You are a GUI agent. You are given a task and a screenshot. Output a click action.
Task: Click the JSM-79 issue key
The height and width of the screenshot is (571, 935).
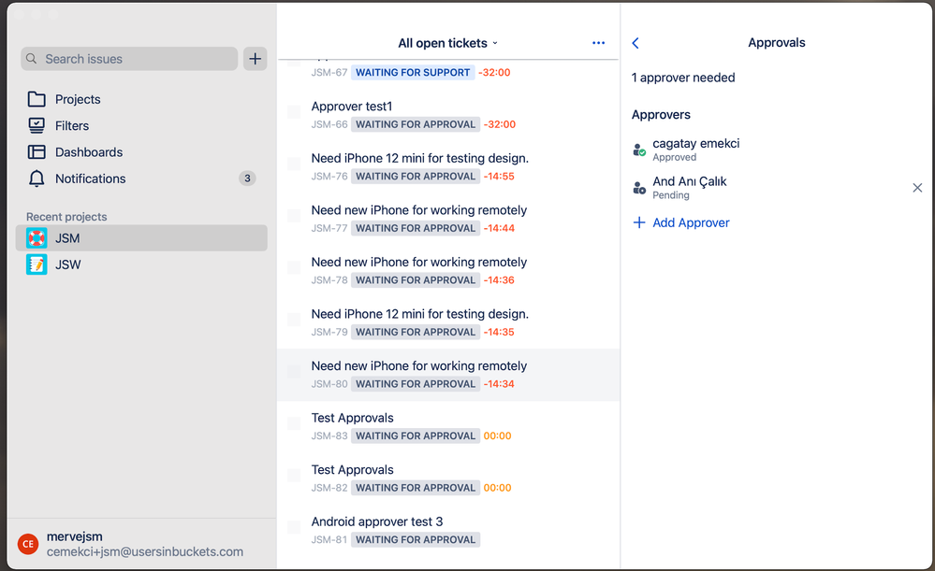coord(329,333)
